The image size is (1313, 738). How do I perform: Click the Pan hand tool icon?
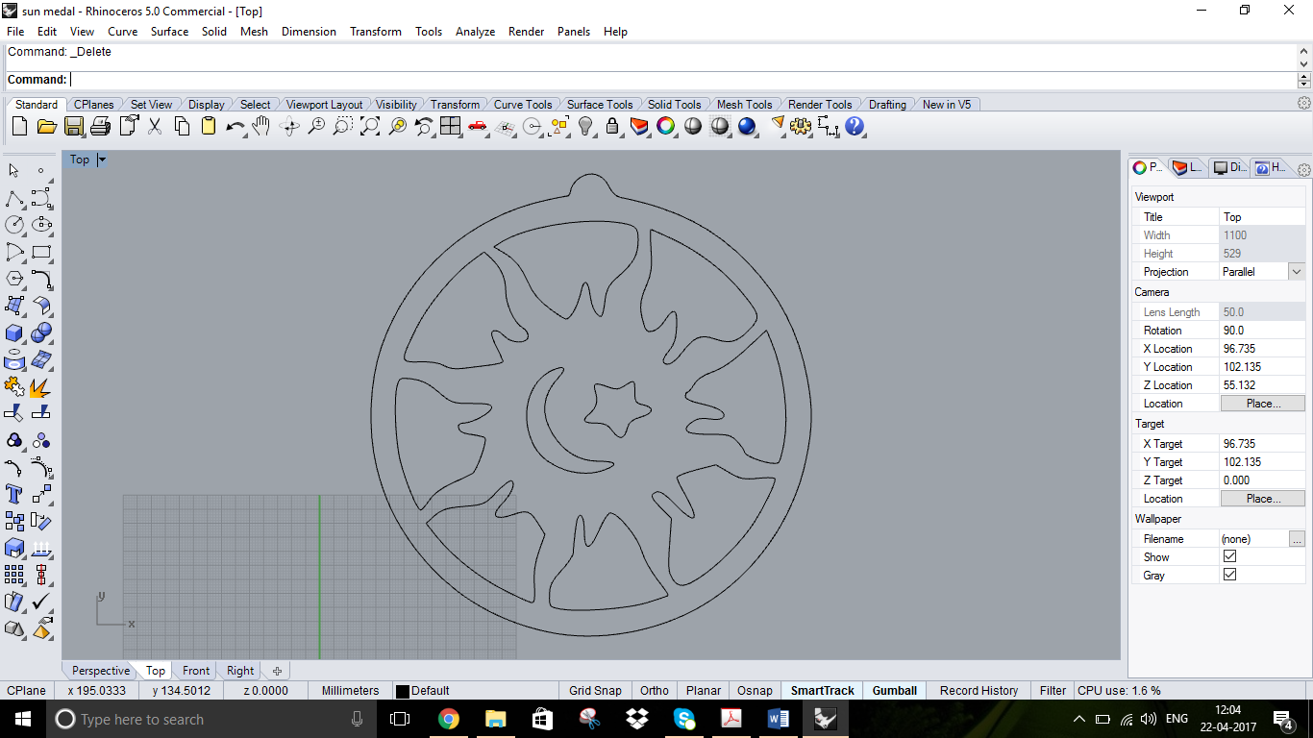click(261, 126)
